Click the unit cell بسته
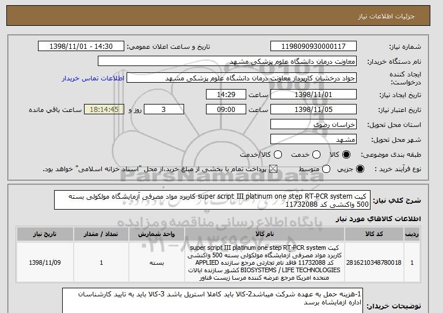The image size is (443, 313). coord(156,262)
